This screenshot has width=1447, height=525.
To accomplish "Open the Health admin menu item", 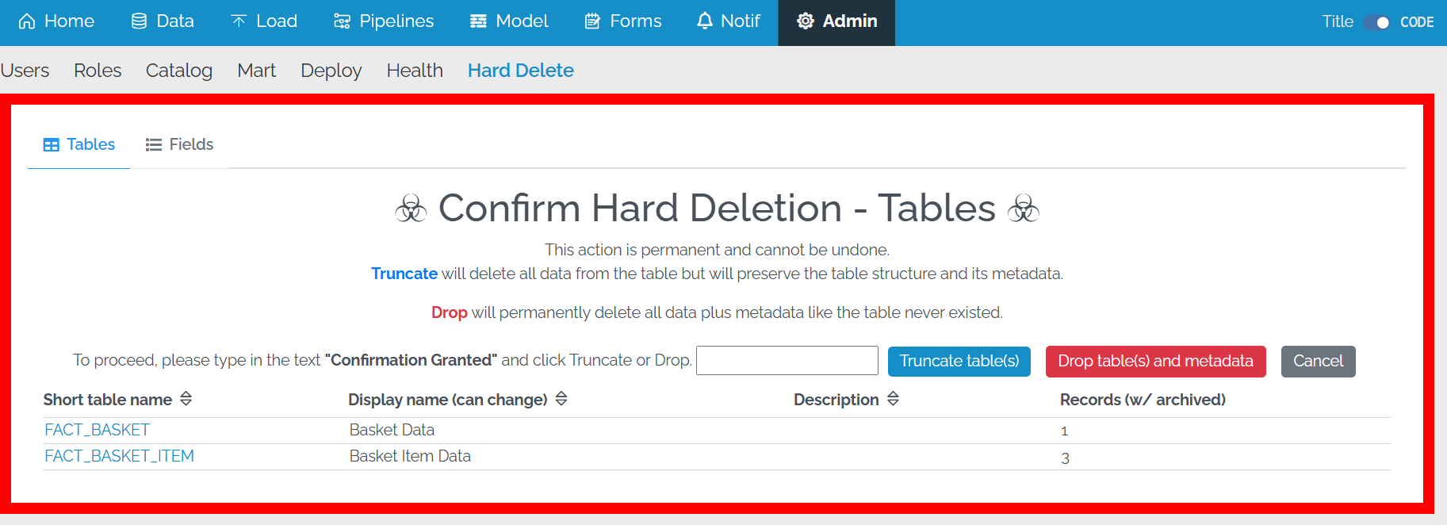I will pyautogui.click(x=414, y=71).
